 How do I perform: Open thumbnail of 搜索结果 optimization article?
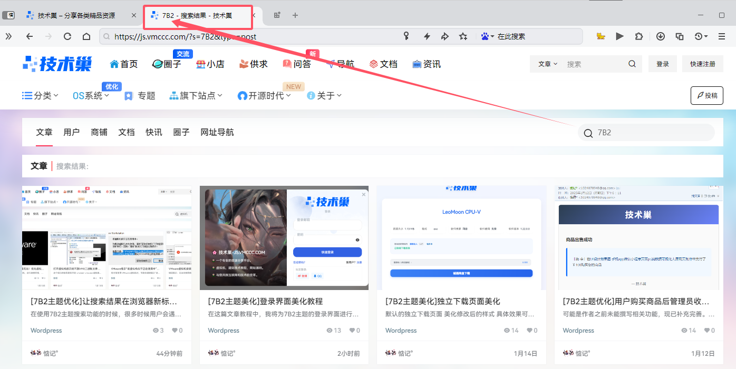pyautogui.click(x=107, y=237)
